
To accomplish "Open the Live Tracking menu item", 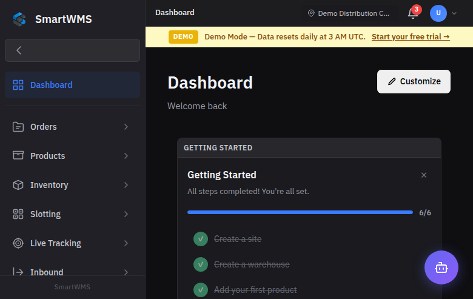I will [72, 243].
